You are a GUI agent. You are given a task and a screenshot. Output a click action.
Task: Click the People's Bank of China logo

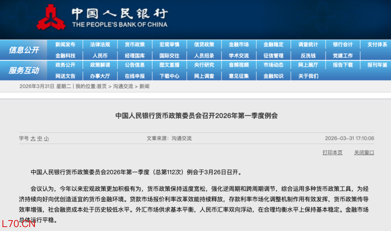tap(51, 18)
